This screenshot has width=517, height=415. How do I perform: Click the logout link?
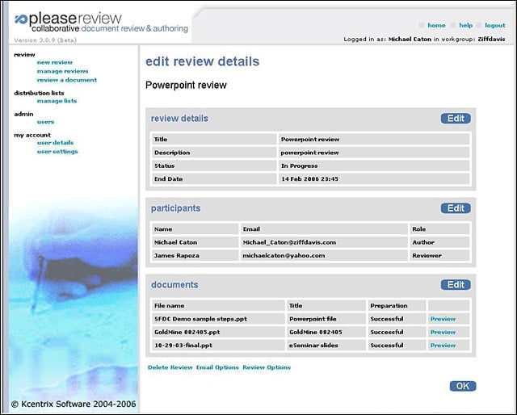495,25
